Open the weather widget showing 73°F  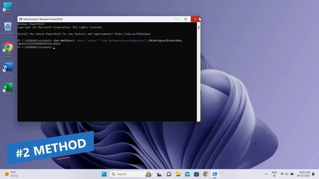(11, 174)
